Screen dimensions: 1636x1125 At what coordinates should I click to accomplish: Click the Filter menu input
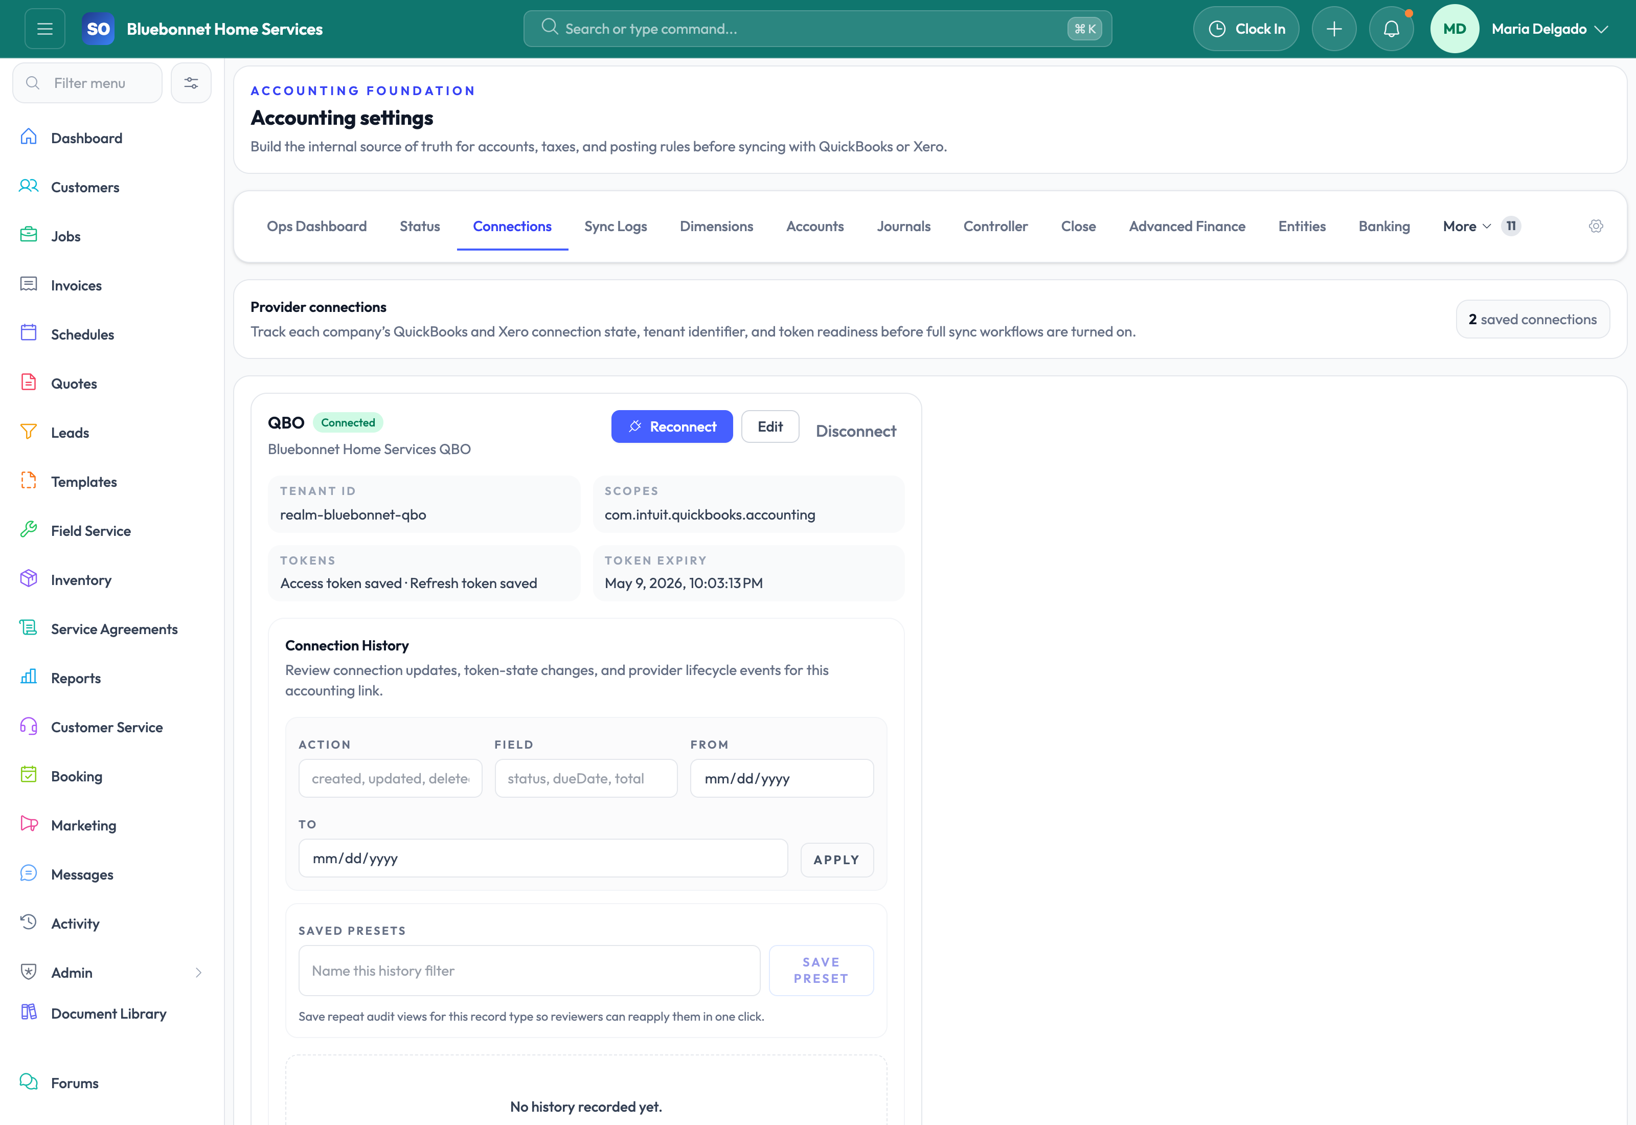(x=87, y=83)
